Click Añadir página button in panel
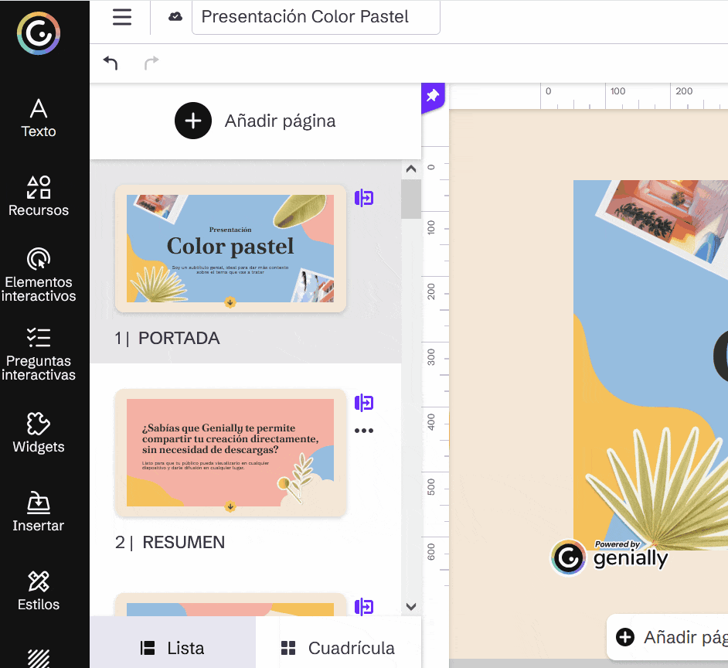The image size is (728, 668). (255, 121)
